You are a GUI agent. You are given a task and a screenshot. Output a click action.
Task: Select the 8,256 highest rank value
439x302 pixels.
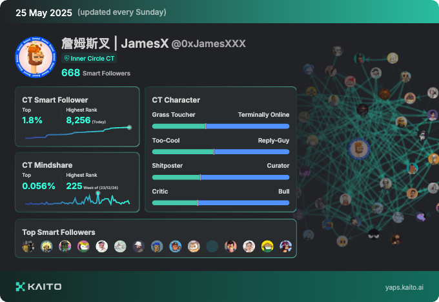[78, 120]
